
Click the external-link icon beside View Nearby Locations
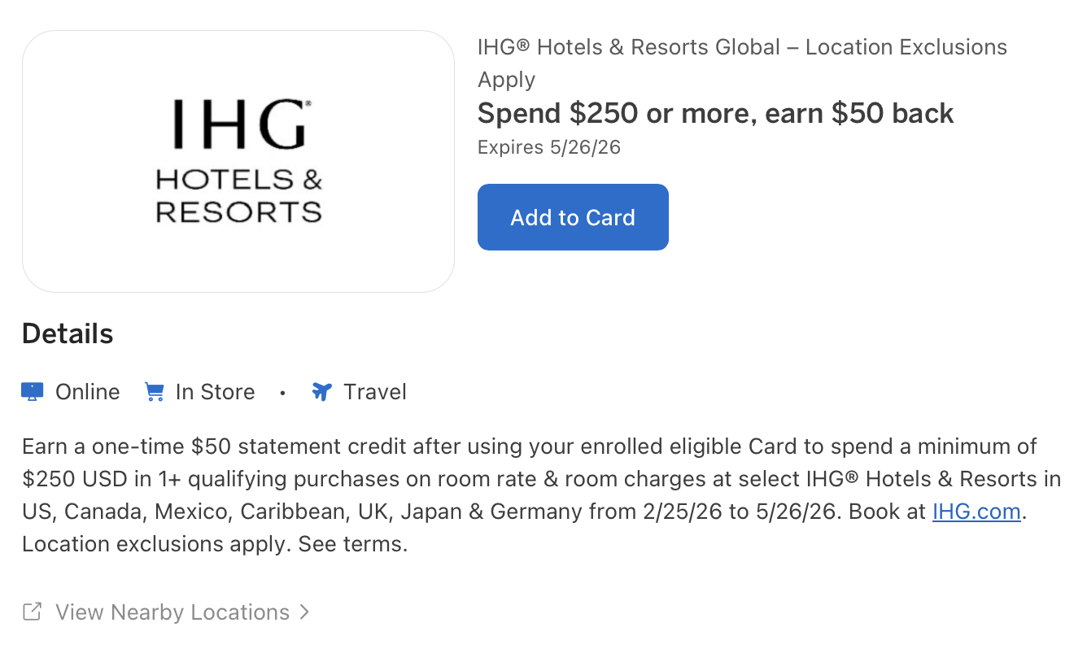pos(31,611)
